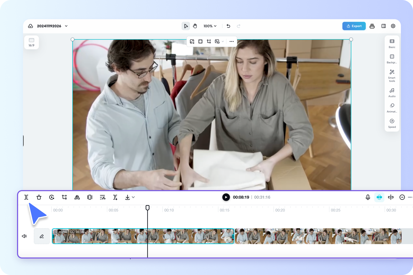This screenshot has width=413, height=275.
Task: Mirror the clip with the flip icon
Action: click(x=77, y=197)
